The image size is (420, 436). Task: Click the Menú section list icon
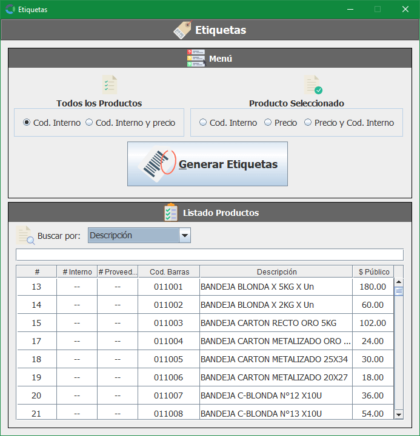coord(196,59)
